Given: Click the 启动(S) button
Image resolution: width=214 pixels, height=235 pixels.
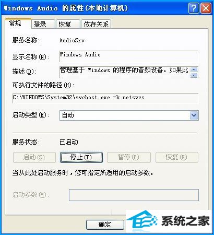Looking at the screenshot, I should 34,157.
